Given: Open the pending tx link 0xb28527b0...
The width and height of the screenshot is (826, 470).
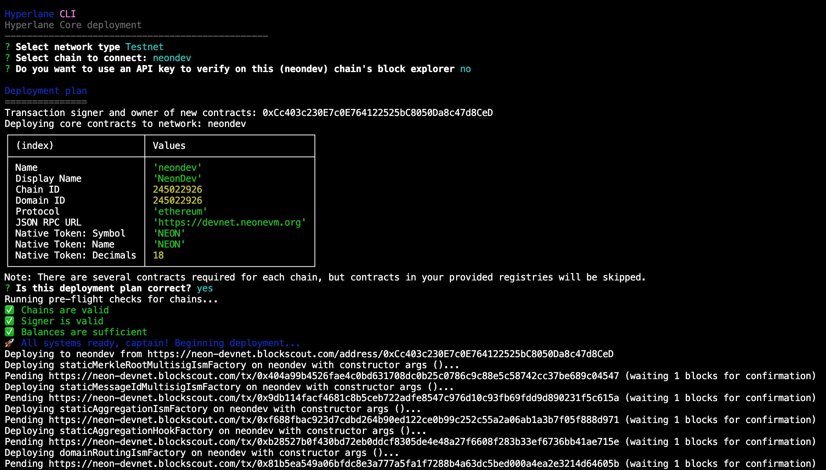Looking at the screenshot, I should tap(333, 442).
